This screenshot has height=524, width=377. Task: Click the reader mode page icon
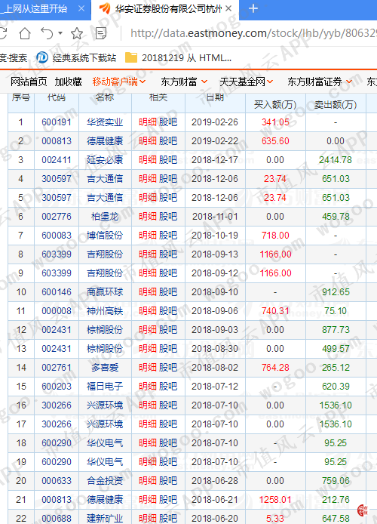coord(101,33)
